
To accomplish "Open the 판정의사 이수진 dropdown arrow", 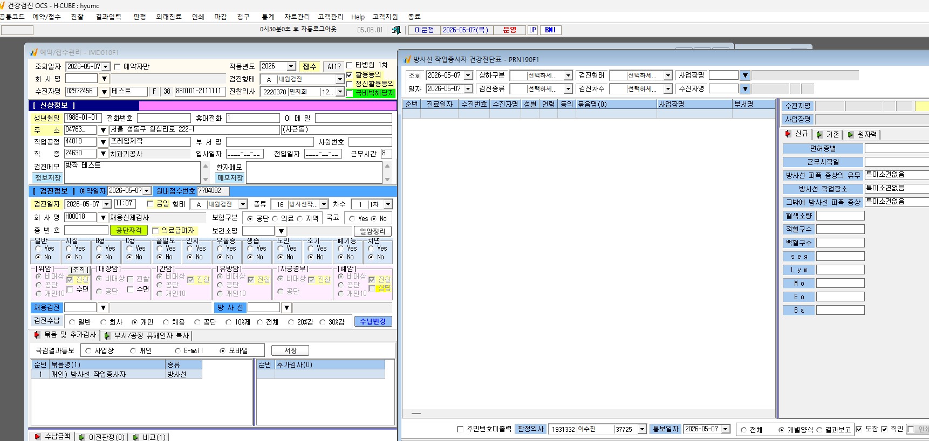I will 642,429.
